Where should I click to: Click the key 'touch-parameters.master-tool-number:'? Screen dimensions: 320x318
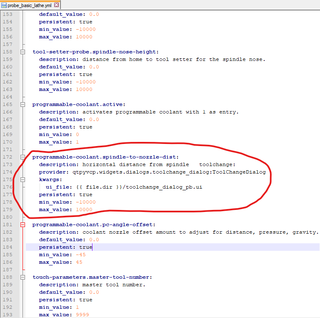pyautogui.click(x=92, y=277)
